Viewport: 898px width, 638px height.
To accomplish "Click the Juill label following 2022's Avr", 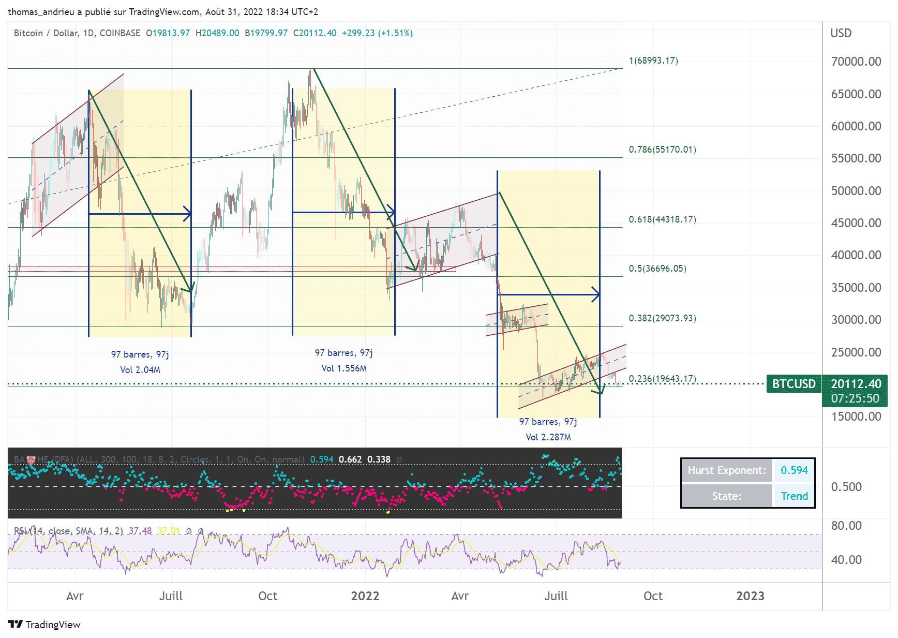I will coord(556,596).
